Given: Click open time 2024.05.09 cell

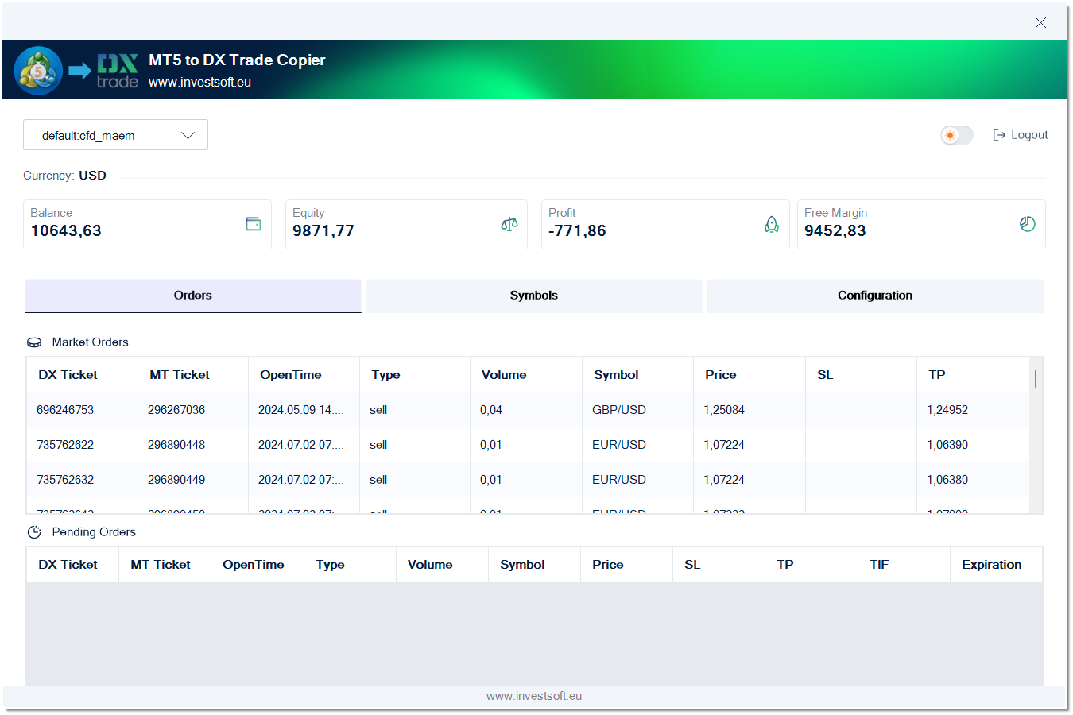Looking at the screenshot, I should [304, 410].
